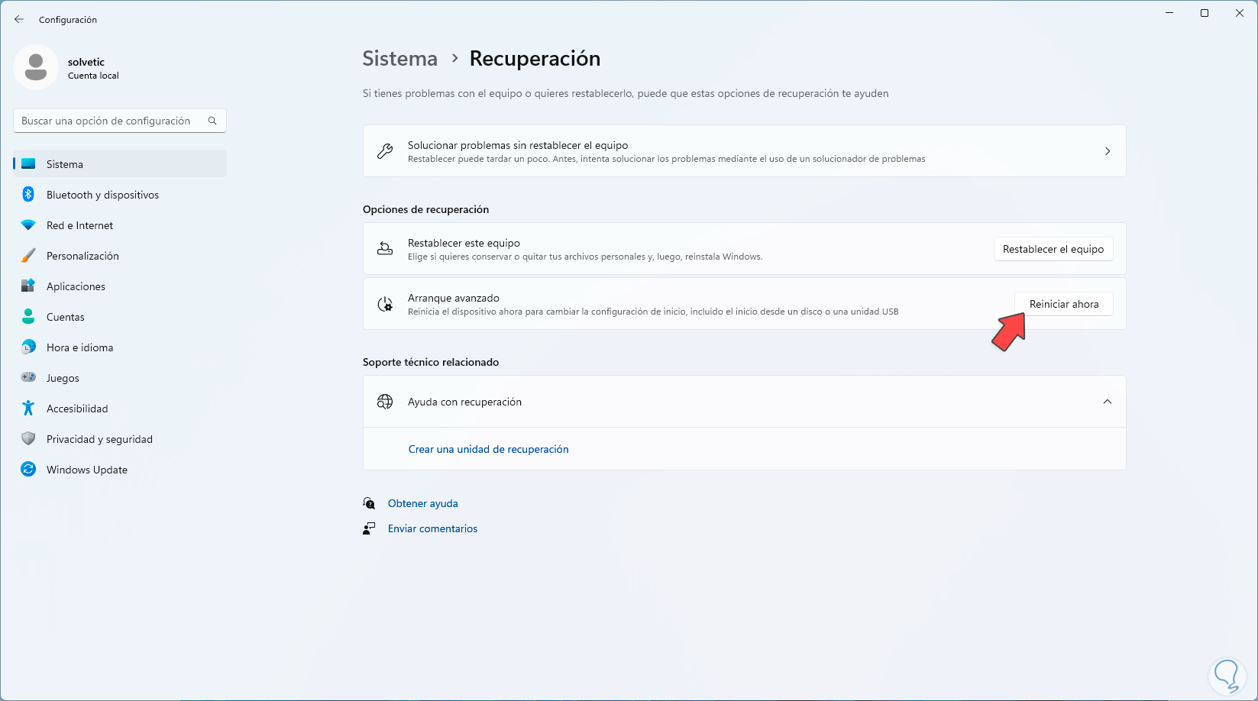The height and width of the screenshot is (701, 1258).
Task: Go back to Sistema via breadcrumb
Action: pyautogui.click(x=400, y=59)
